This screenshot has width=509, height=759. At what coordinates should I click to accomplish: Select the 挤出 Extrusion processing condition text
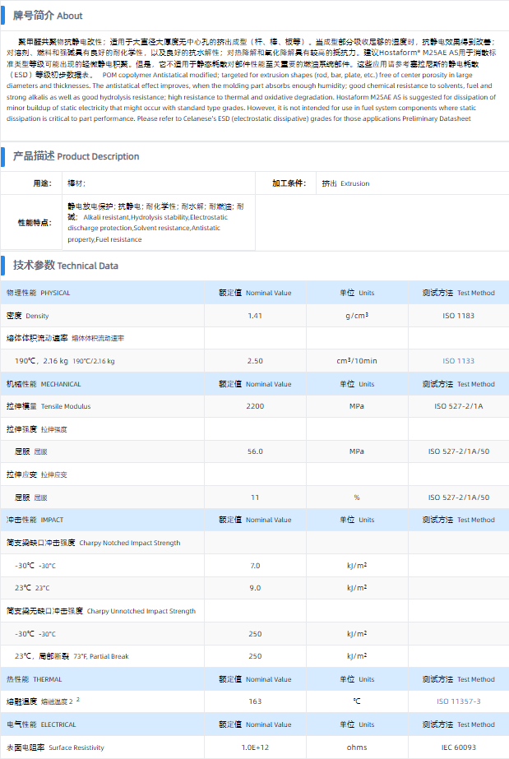(x=345, y=184)
